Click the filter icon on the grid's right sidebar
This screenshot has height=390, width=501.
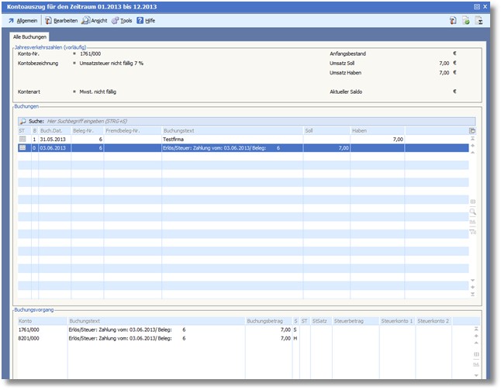pyautogui.click(x=473, y=231)
